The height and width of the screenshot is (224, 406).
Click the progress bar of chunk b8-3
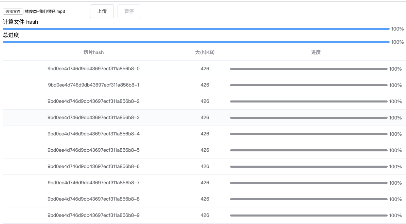coord(308,118)
